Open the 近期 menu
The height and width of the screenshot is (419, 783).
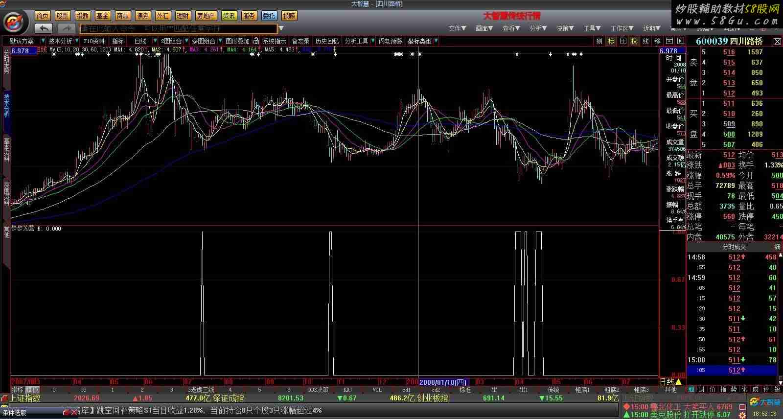click(652, 28)
